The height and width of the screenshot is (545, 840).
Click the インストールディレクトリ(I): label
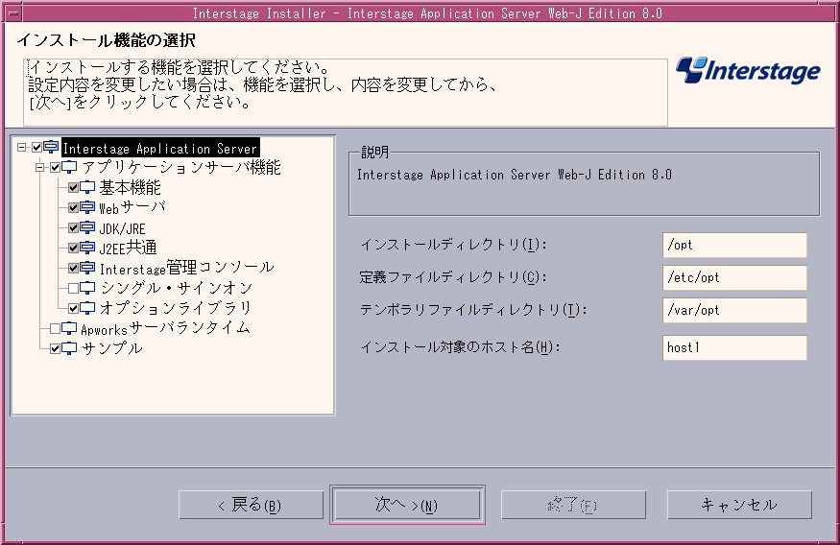(453, 246)
